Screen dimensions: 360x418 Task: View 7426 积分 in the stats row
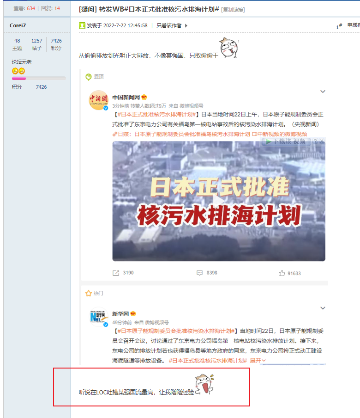pyautogui.click(x=56, y=44)
